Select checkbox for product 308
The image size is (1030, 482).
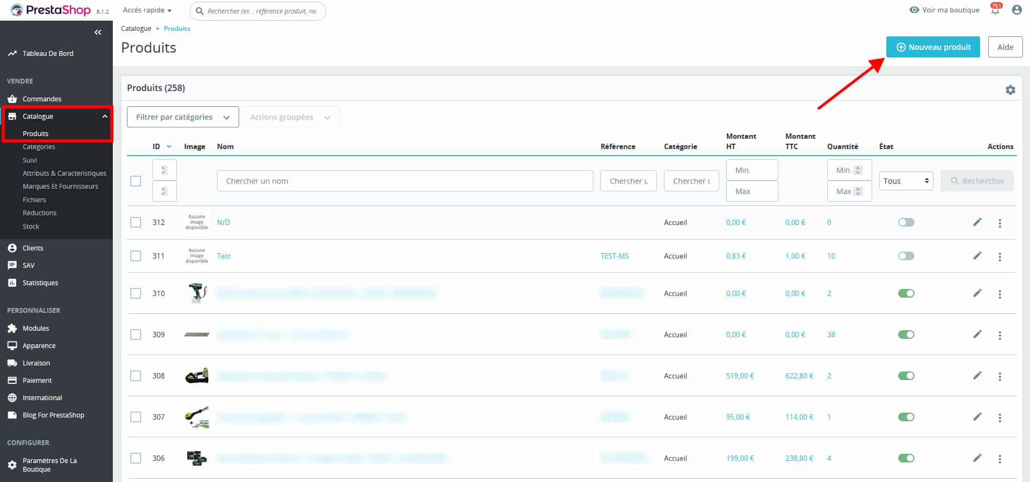click(x=136, y=376)
